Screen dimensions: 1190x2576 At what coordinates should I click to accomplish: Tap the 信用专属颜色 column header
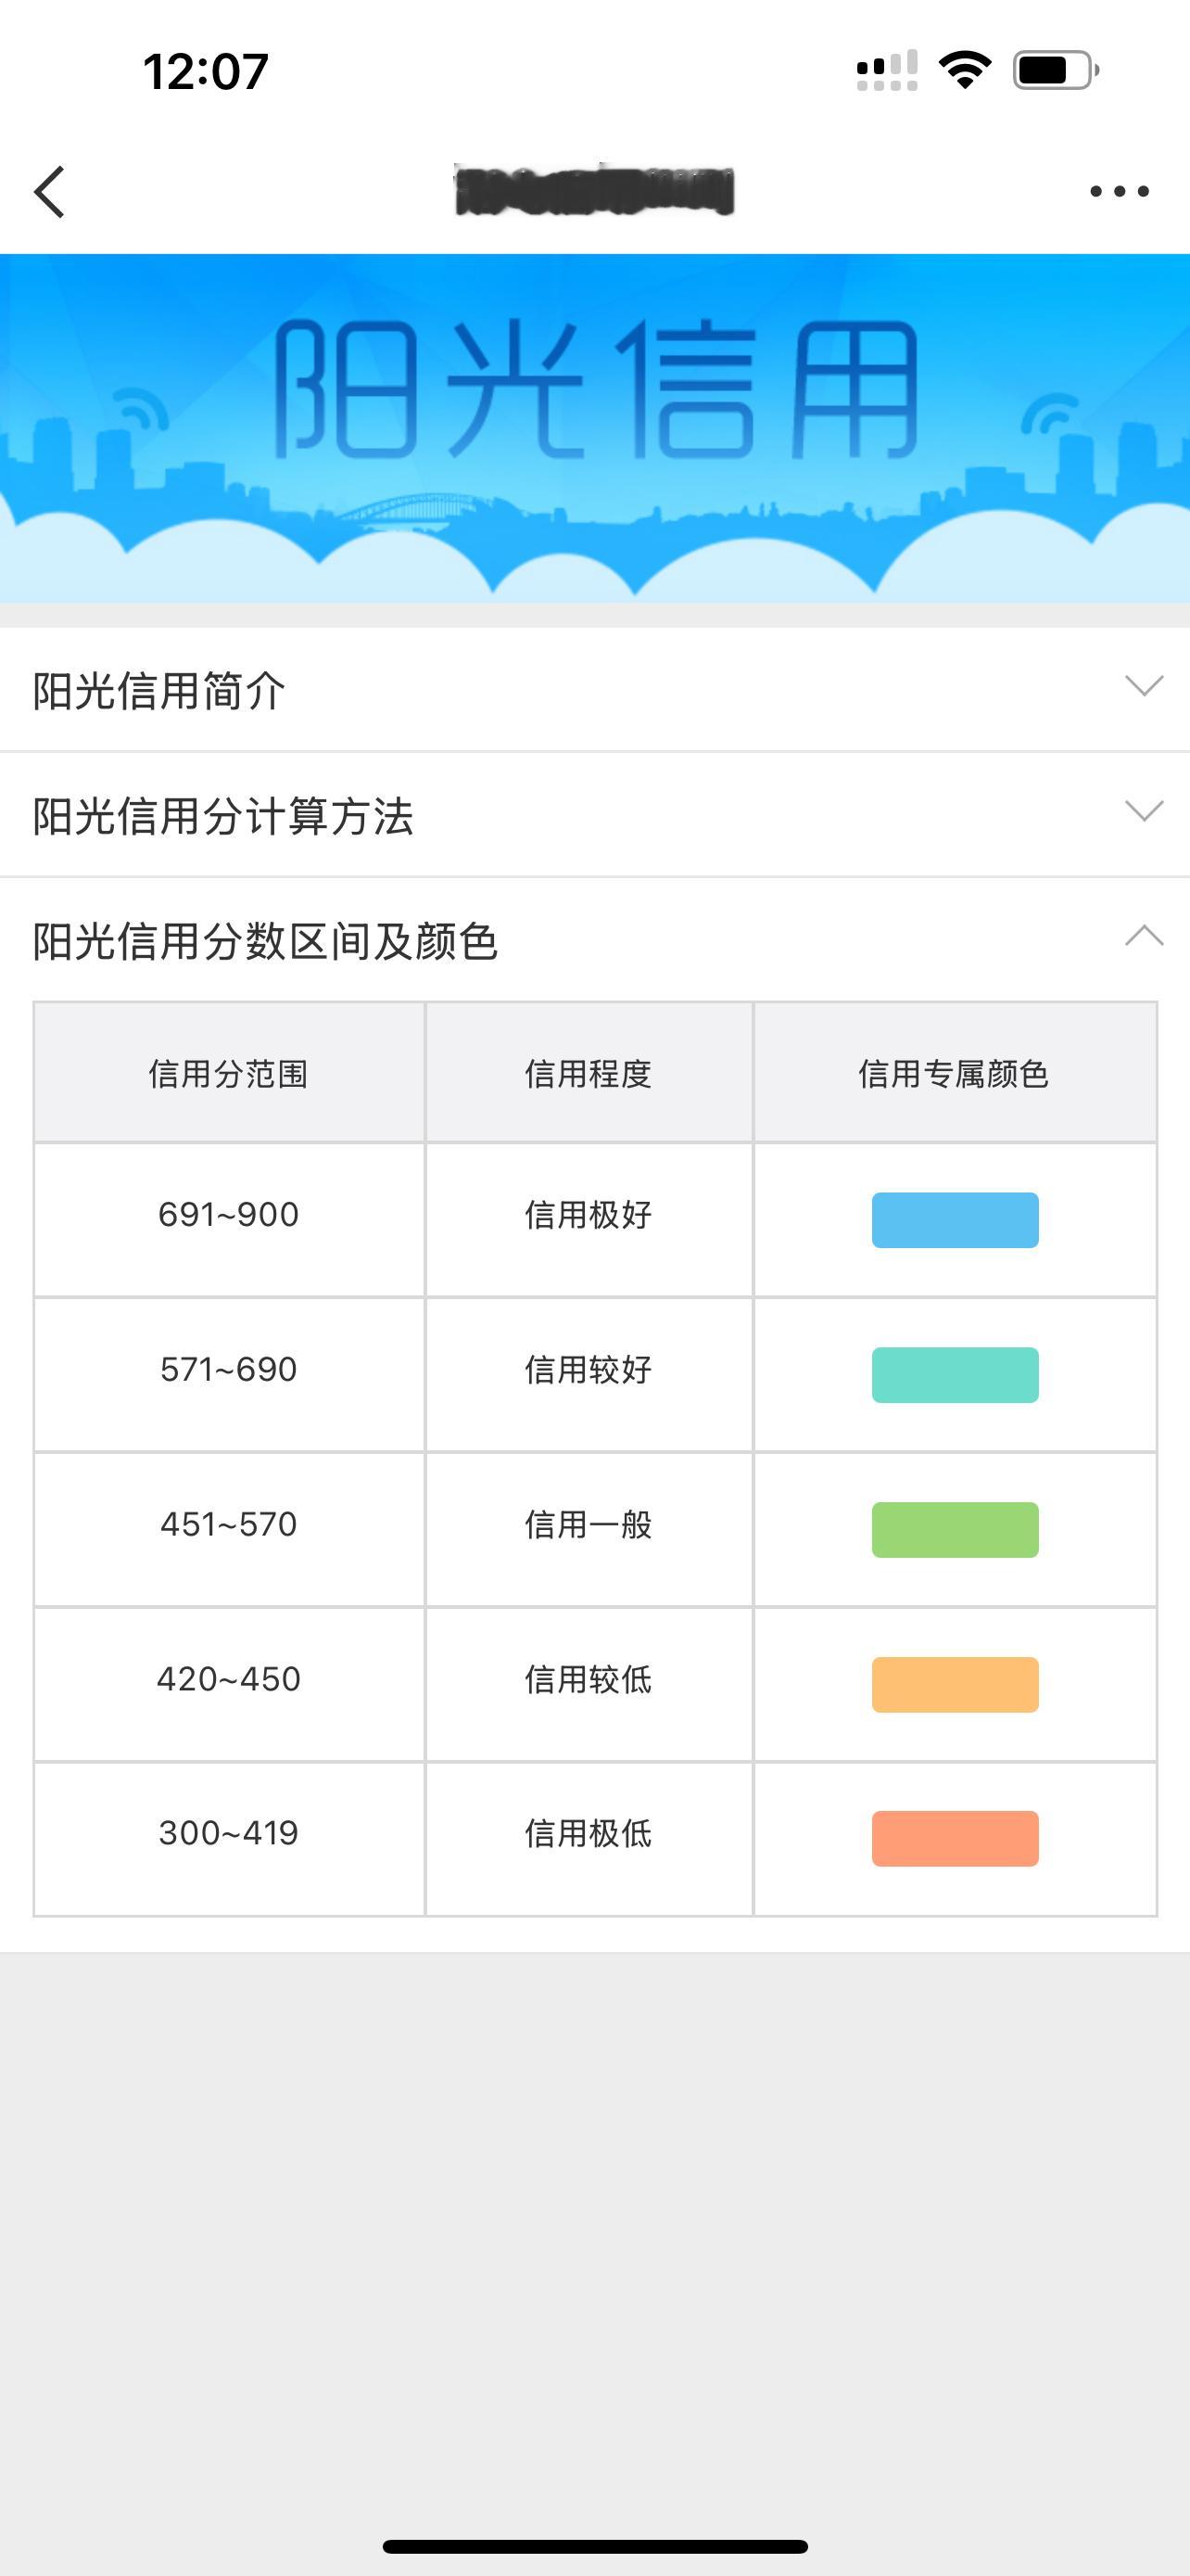coord(953,1074)
